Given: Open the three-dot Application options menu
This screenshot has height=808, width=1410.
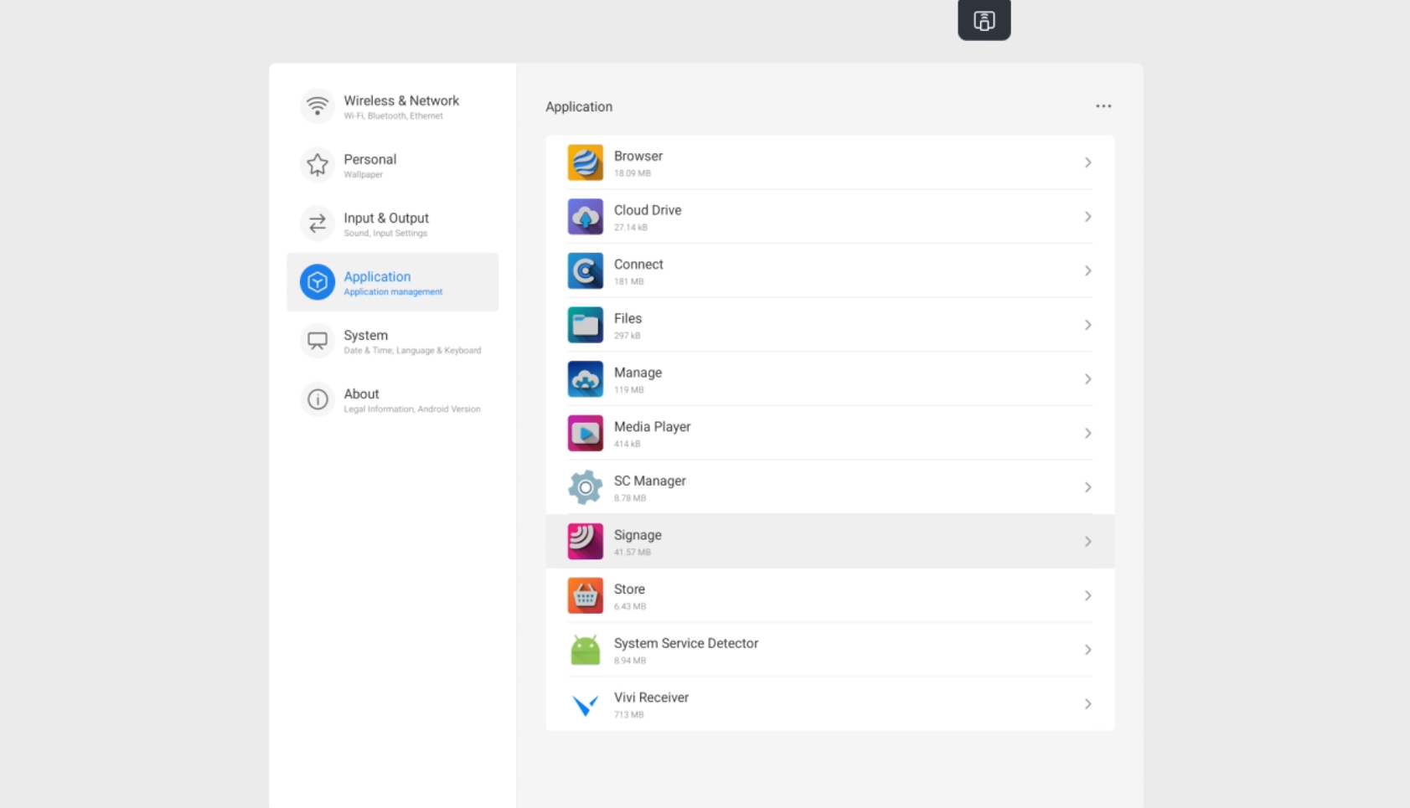Looking at the screenshot, I should click(1103, 106).
